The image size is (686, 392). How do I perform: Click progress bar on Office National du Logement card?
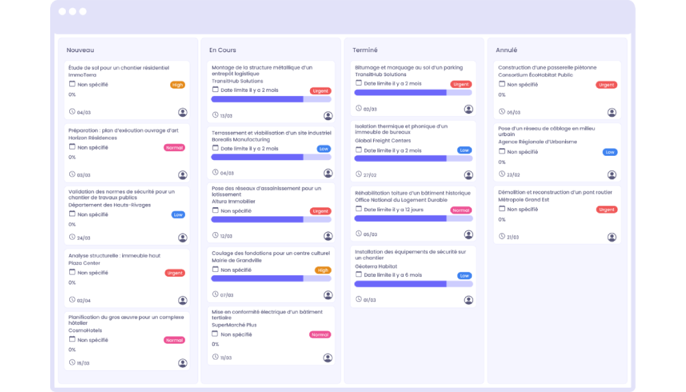(x=413, y=218)
